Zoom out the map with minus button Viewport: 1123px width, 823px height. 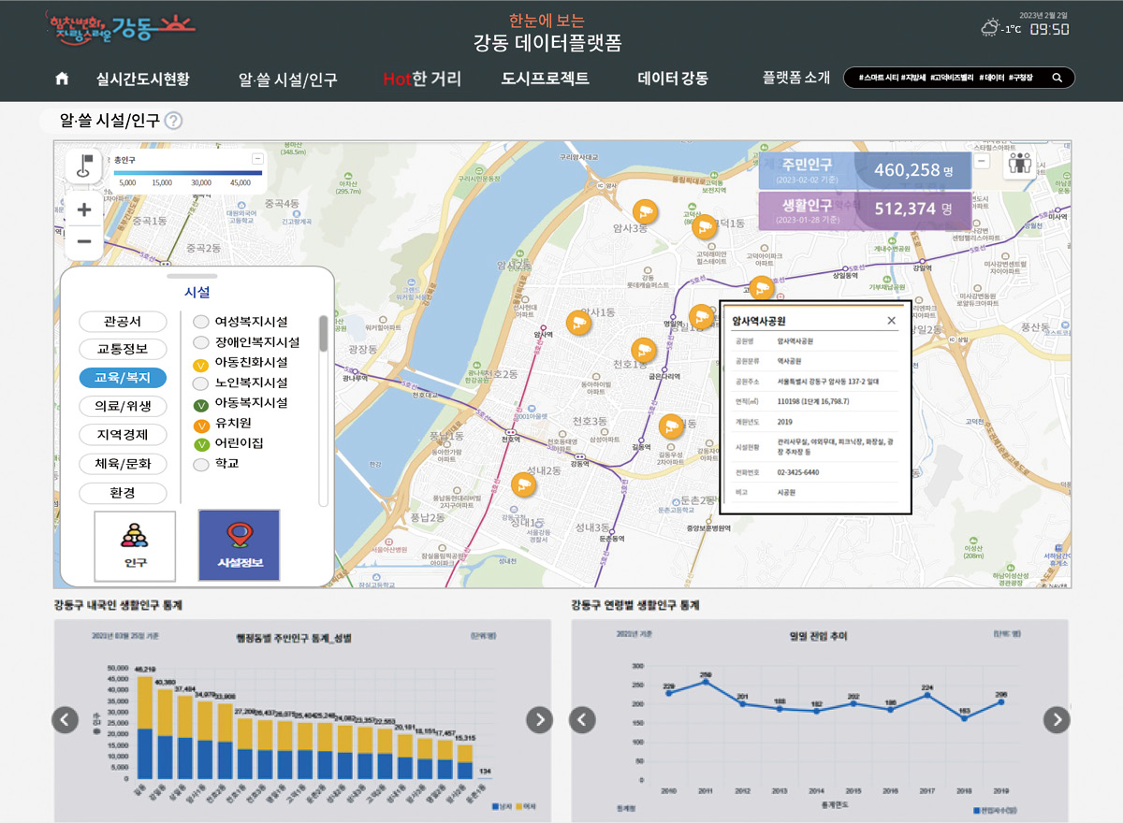coord(84,242)
